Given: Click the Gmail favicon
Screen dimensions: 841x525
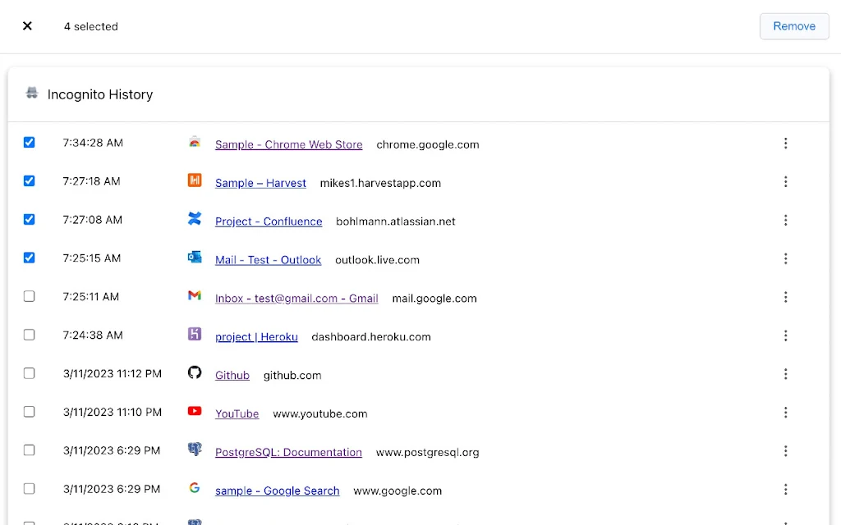Looking at the screenshot, I should [195, 296].
